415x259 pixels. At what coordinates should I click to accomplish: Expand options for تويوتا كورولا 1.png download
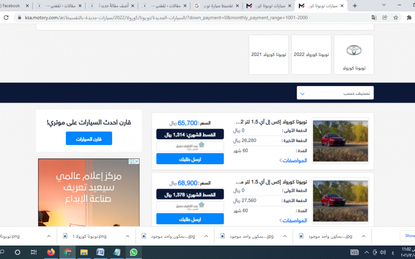click(128, 236)
